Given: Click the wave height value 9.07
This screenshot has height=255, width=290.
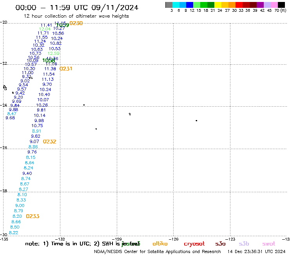Looking at the screenshot, I should click(x=34, y=142).
